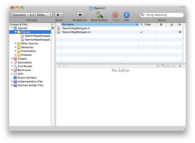Click the OpenUrl title bar document icon
This screenshot has width=195, height=143.
point(91,8)
